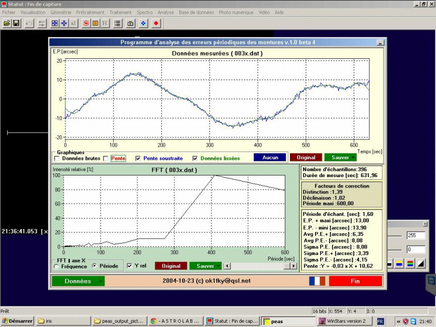Screen dimensions: 436x327
Task: Click the H toolbar icon
Action: [105, 23]
